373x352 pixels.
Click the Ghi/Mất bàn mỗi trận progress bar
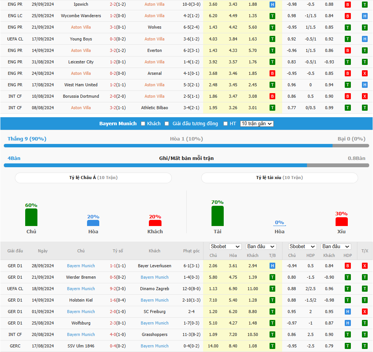186,165
